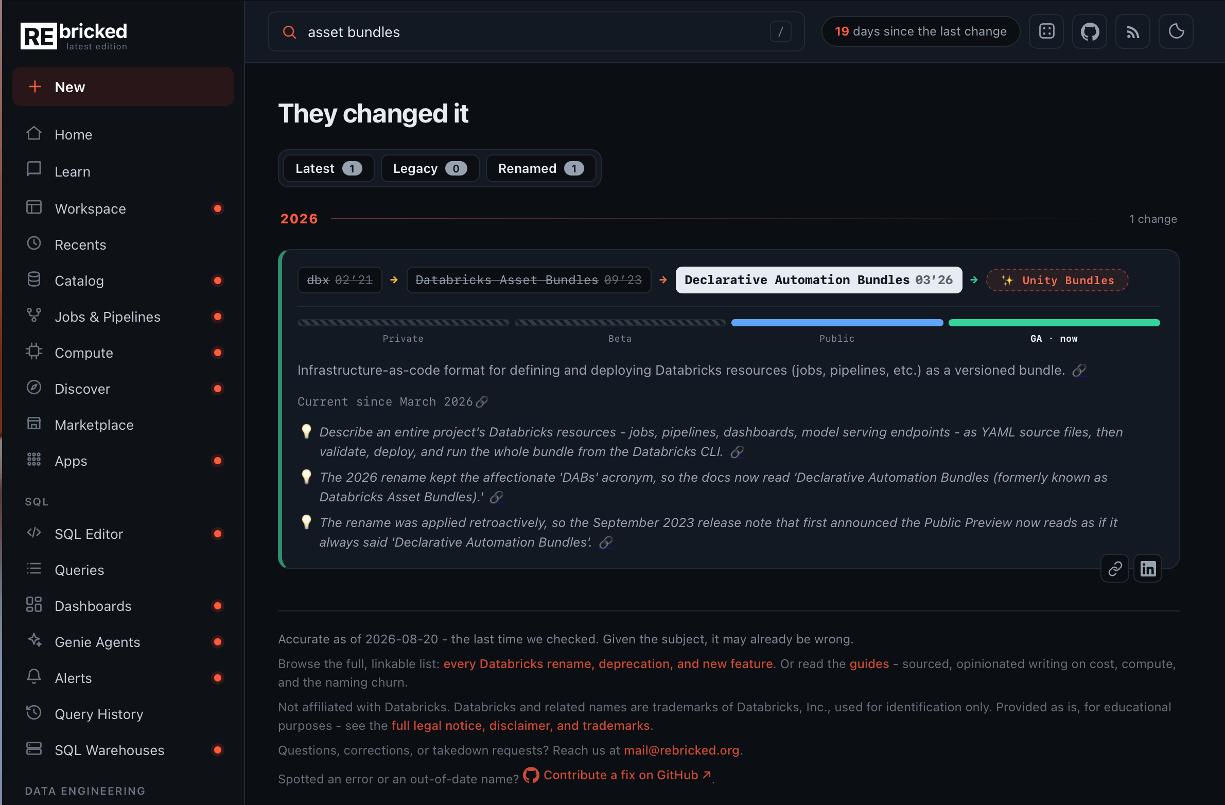The width and height of the screenshot is (1225, 805).
Task: Click the DATA ENGINEERING section heading
Action: pyautogui.click(x=85, y=791)
